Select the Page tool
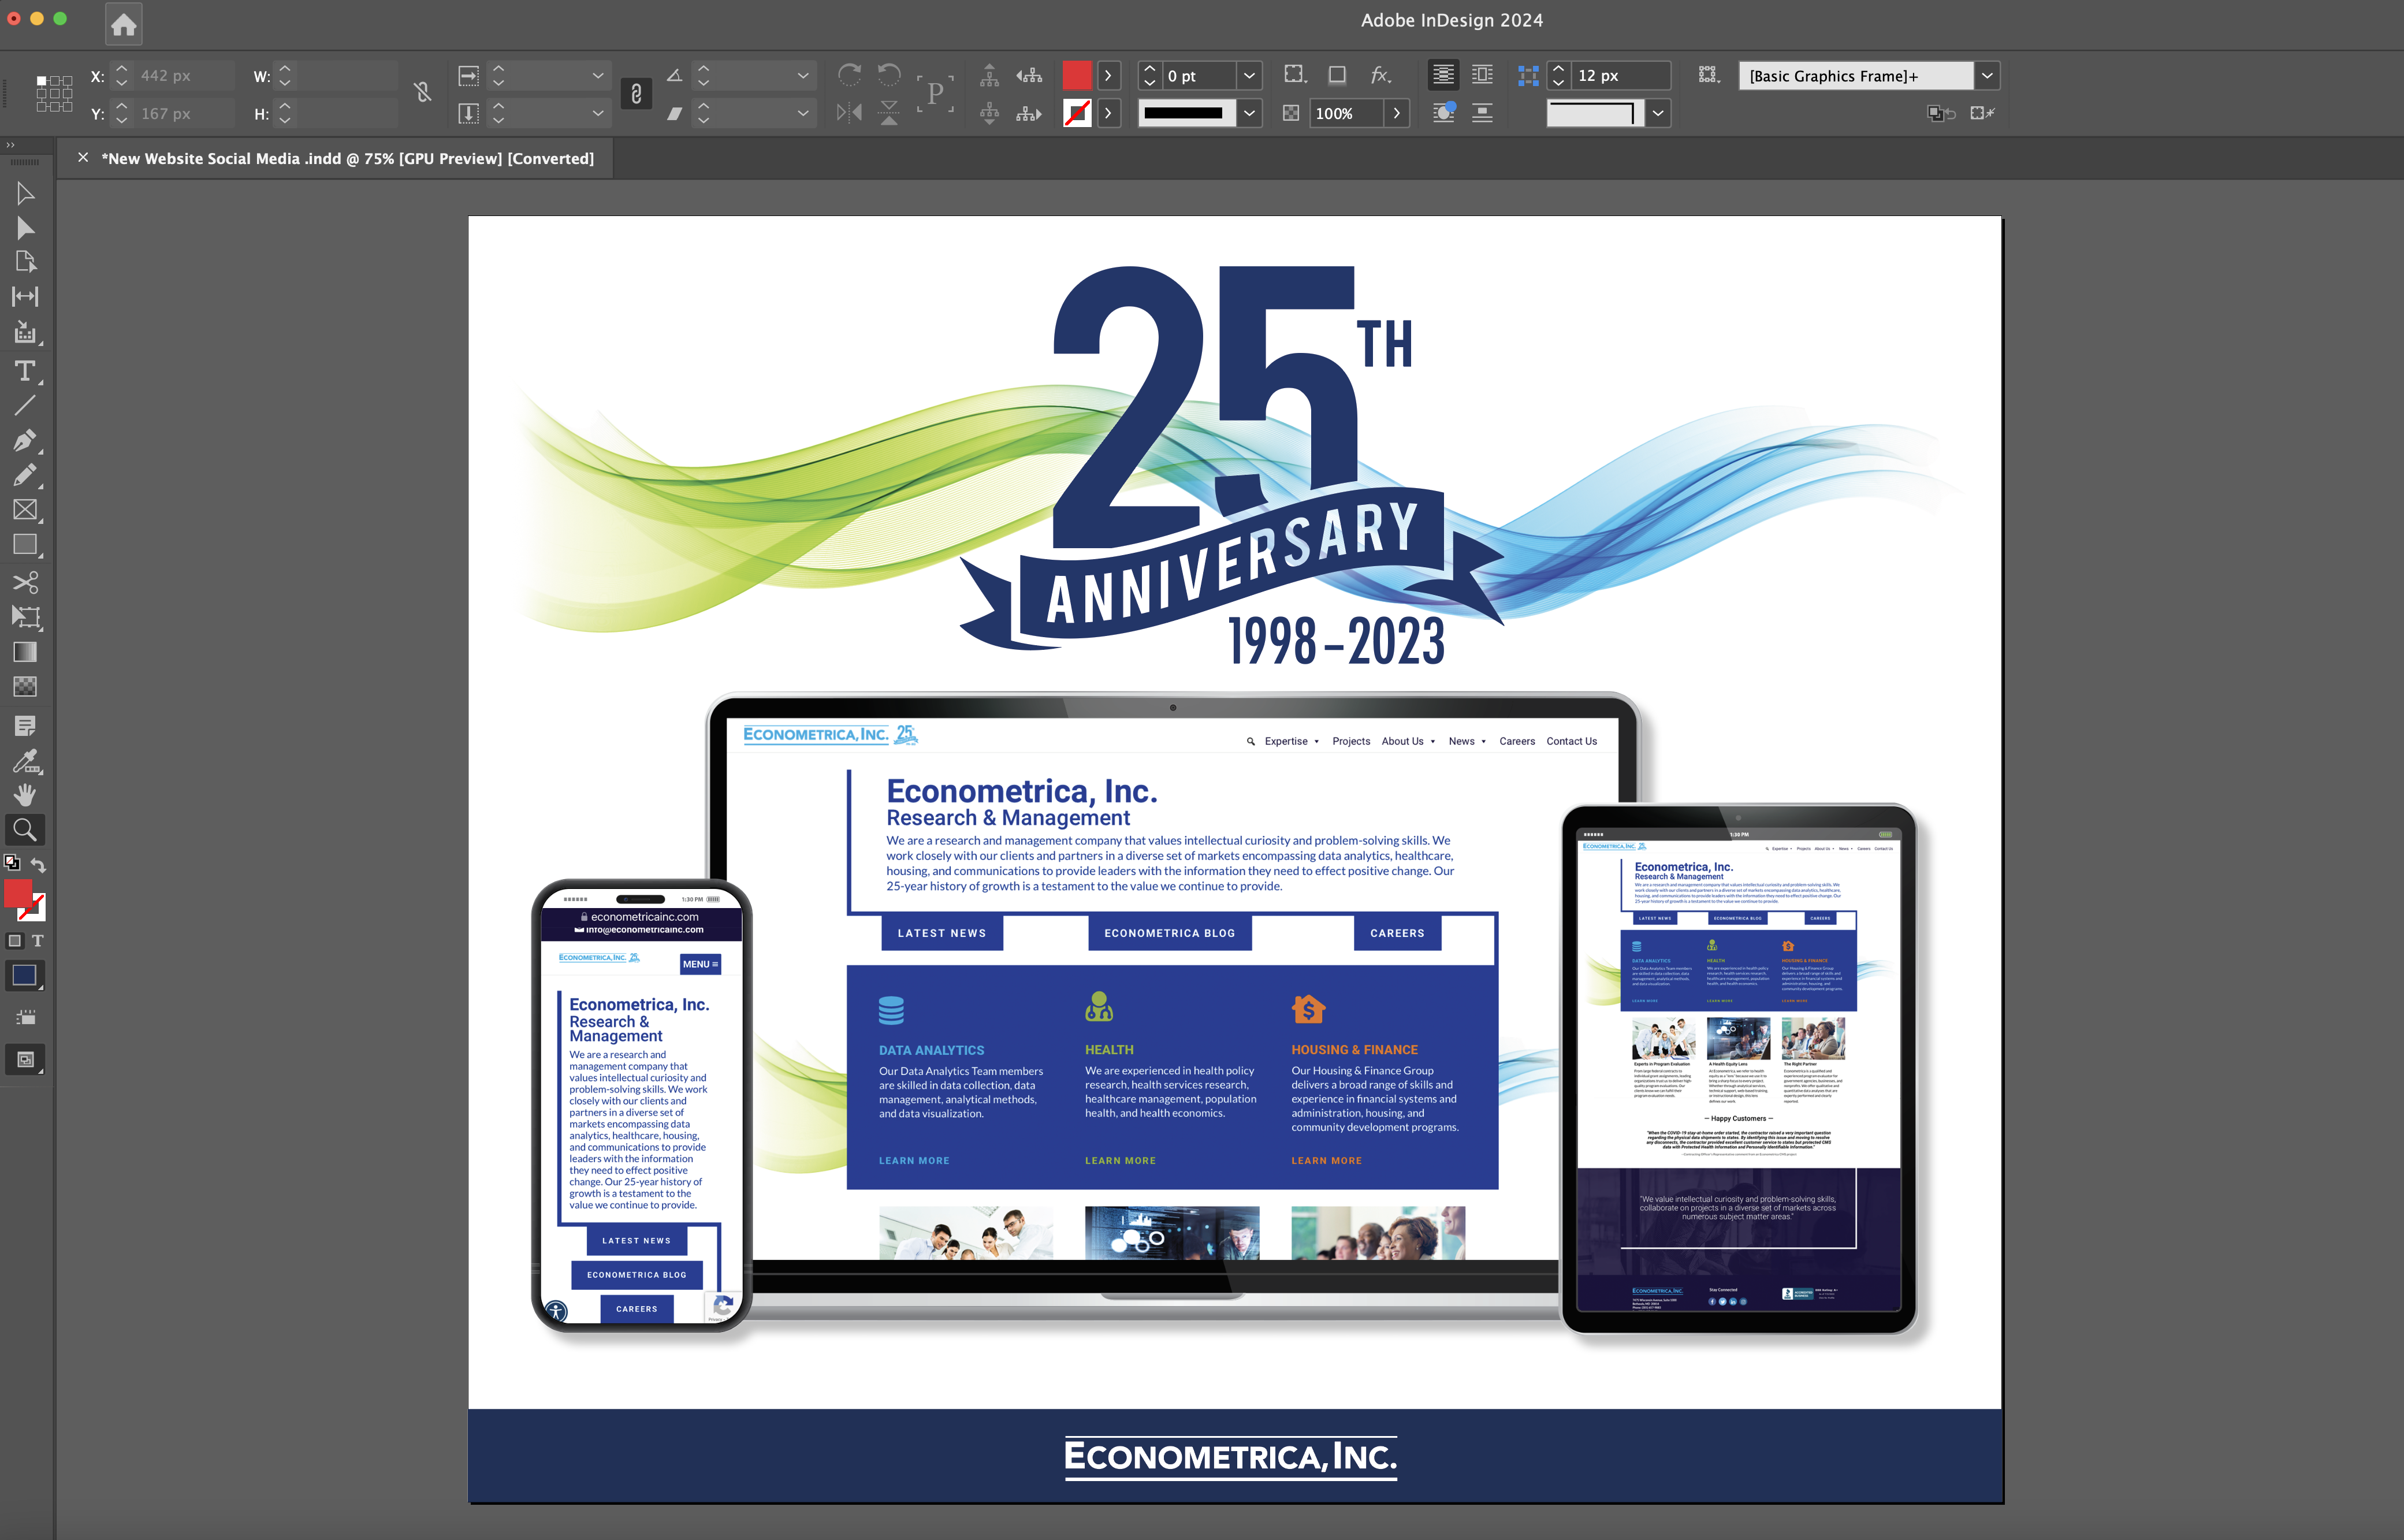 click(x=25, y=262)
